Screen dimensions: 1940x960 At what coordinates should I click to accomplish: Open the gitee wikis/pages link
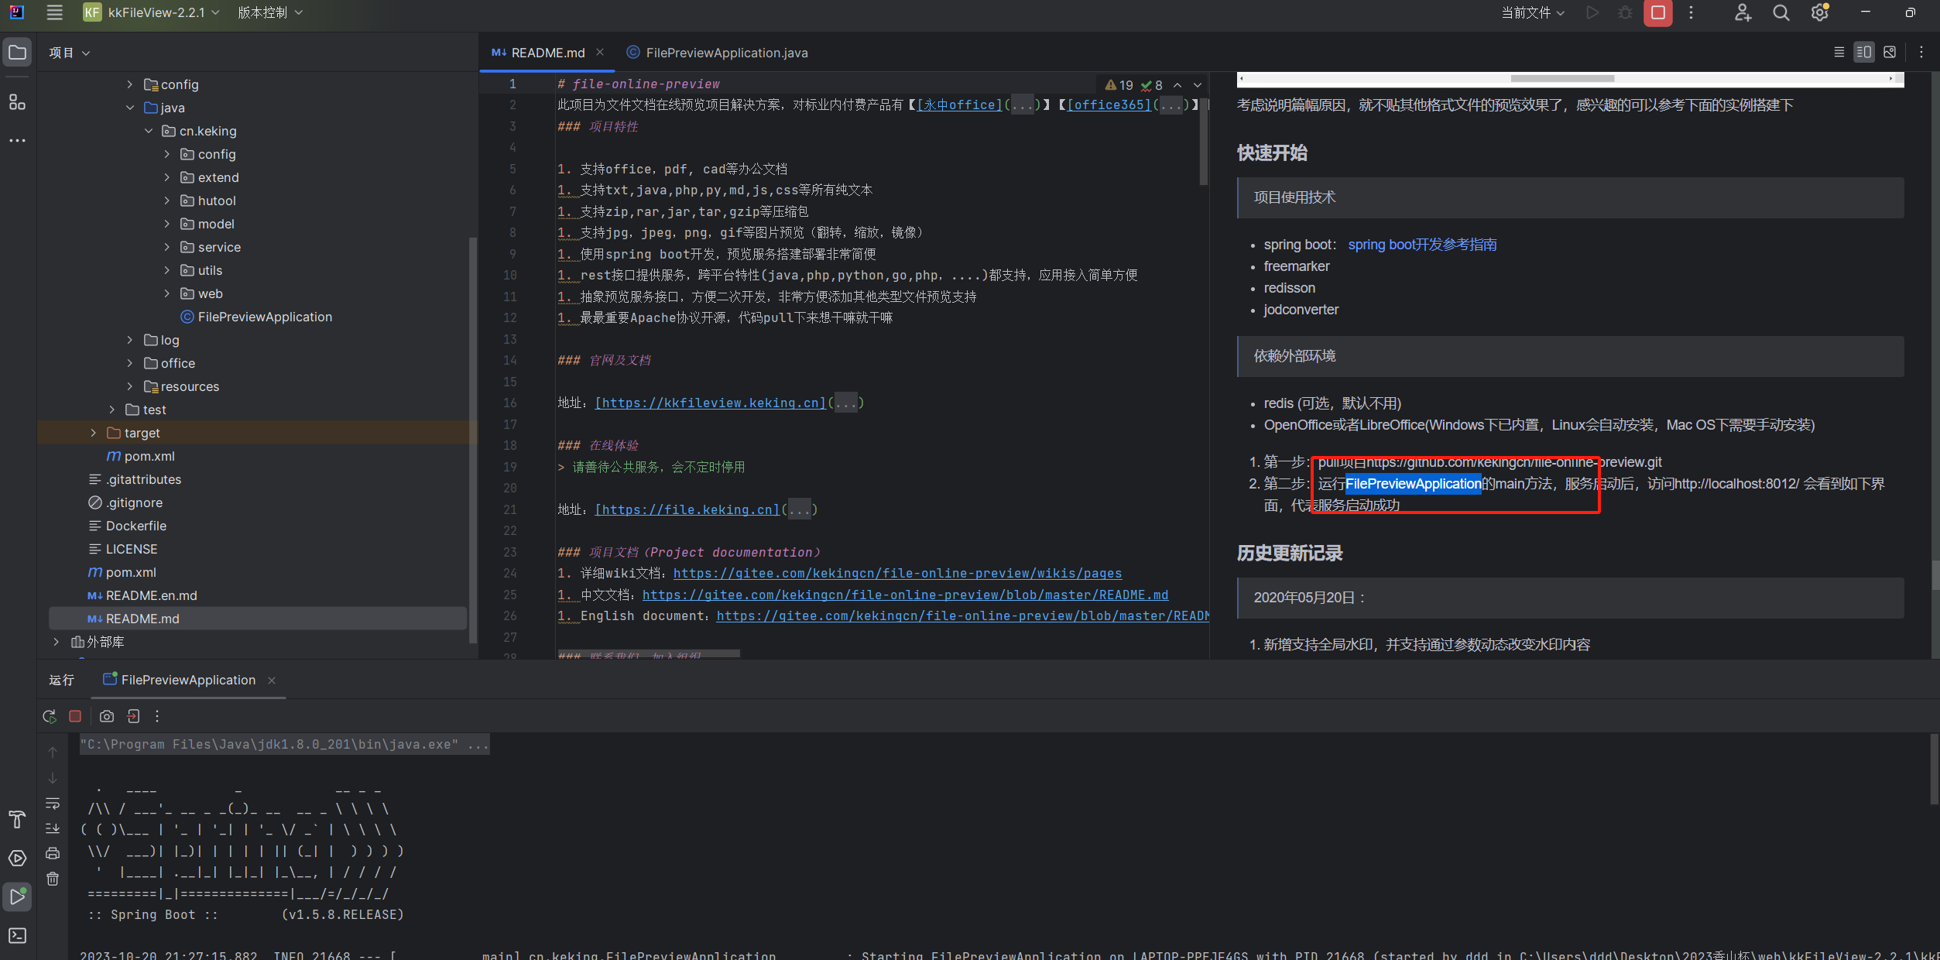click(897, 573)
